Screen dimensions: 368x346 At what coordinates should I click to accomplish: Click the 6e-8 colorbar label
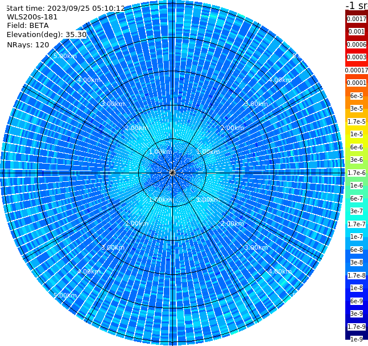pos(357,250)
